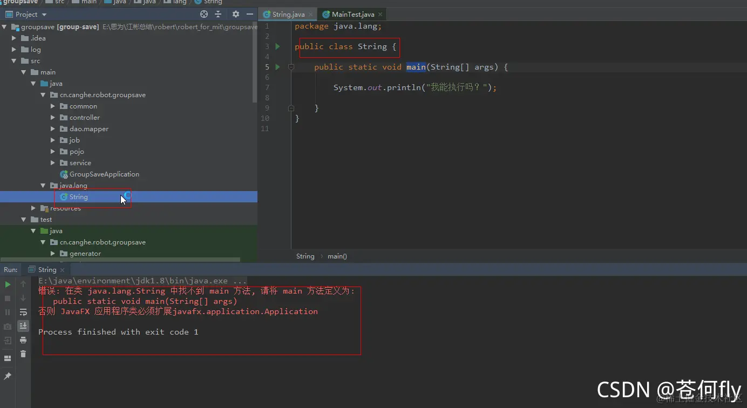Click fold marker at main method line 5
The image size is (747, 408).
click(x=291, y=67)
